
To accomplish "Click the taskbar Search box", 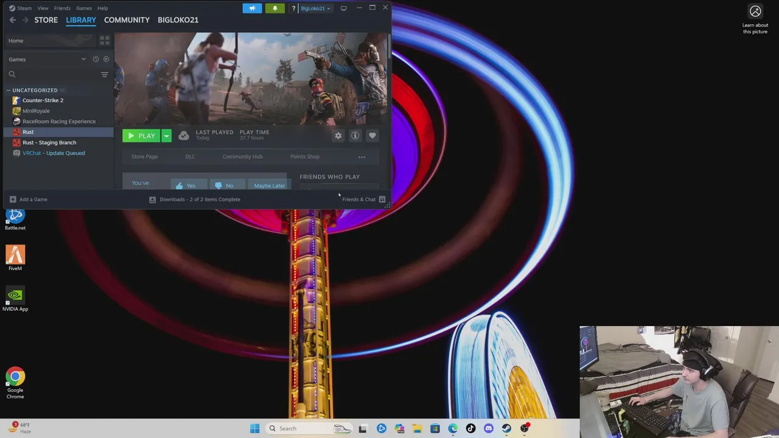I will coord(309,428).
